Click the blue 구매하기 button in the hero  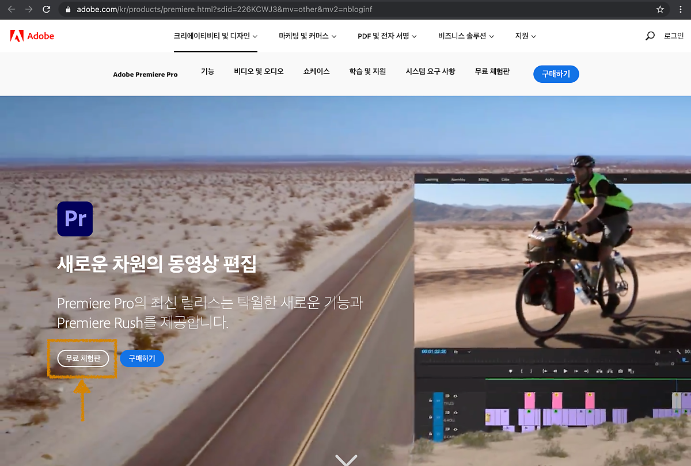click(x=142, y=358)
